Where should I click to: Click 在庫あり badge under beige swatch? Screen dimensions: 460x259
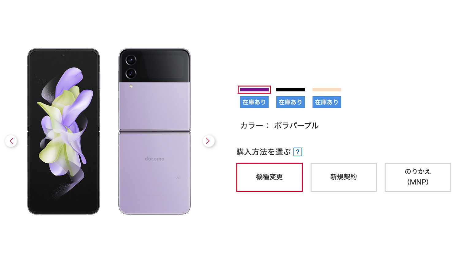coord(327,102)
